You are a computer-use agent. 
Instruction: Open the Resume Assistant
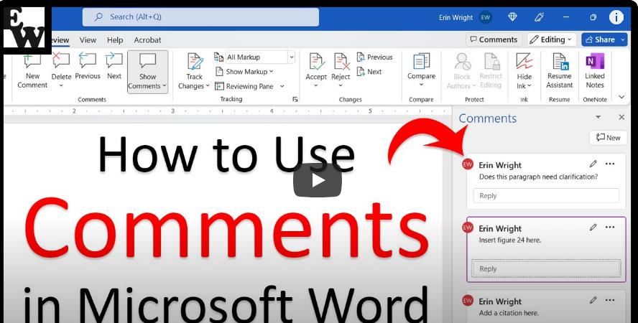coord(560,70)
